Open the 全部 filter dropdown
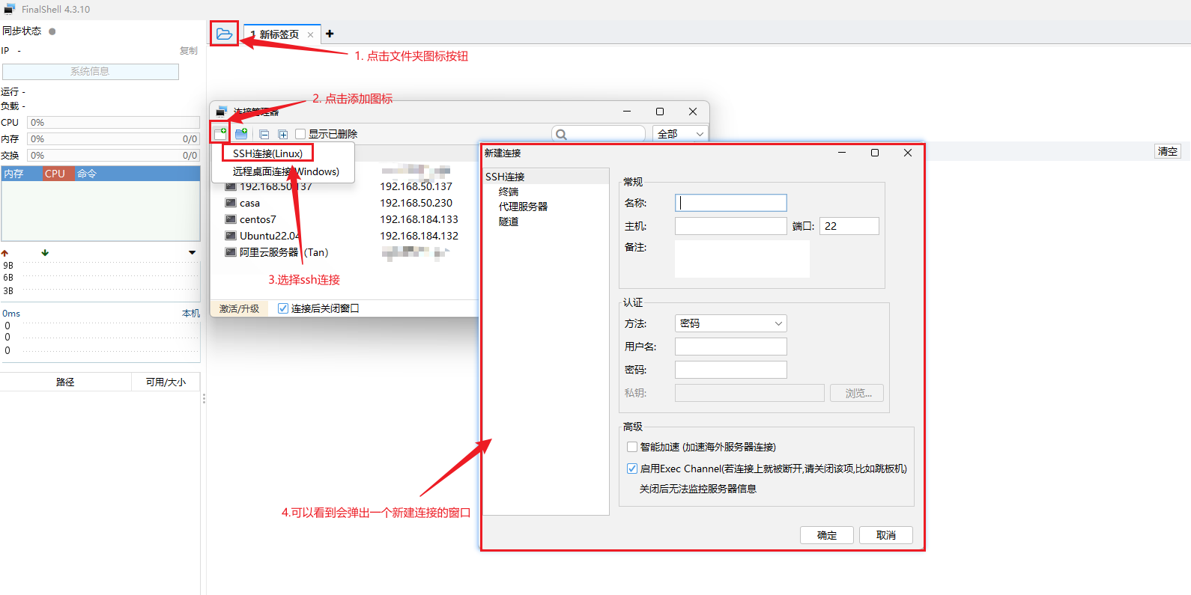Screen dimensions: 1191x595 coord(680,134)
